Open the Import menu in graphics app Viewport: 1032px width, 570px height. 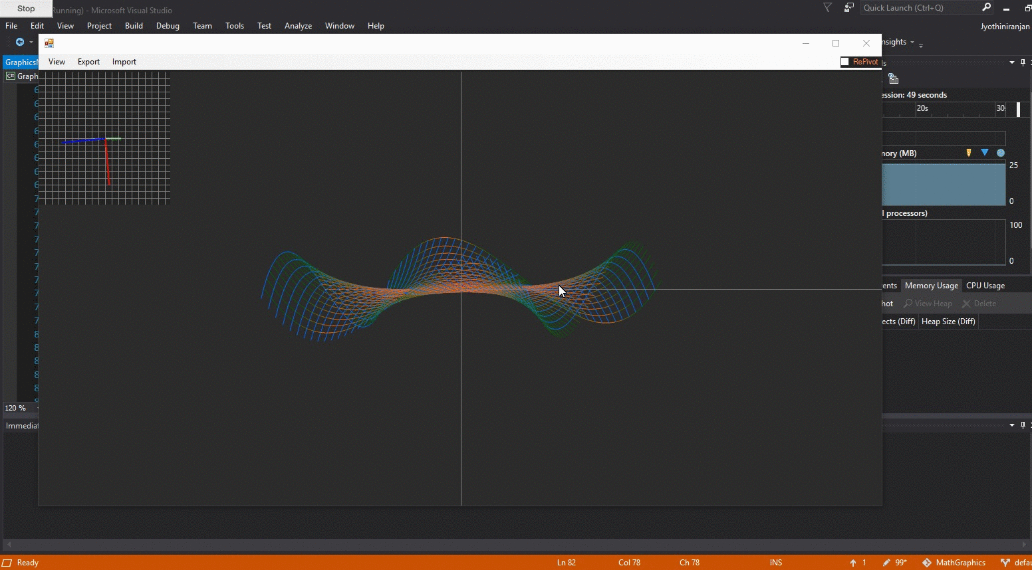[x=124, y=62]
